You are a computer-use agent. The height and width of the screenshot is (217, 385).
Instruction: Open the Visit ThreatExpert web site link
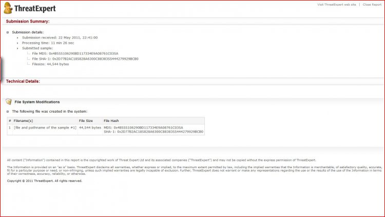point(336,5)
